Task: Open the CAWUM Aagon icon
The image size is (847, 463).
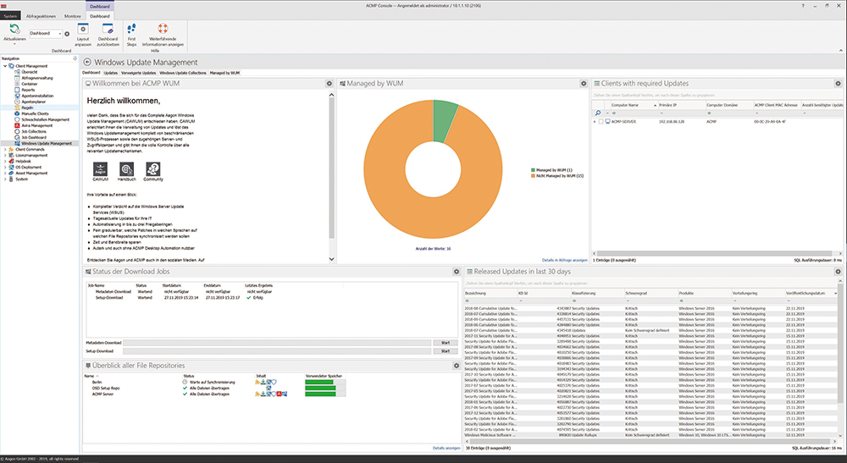Action: tap(101, 169)
